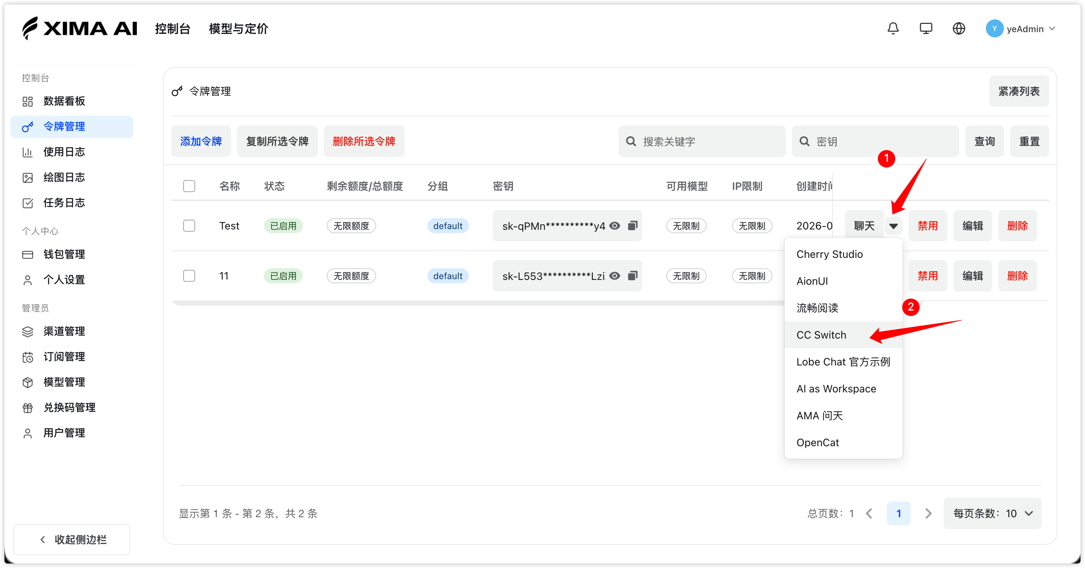Open 模型管理 in the sidebar
The width and height of the screenshot is (1085, 568).
coord(72,382)
